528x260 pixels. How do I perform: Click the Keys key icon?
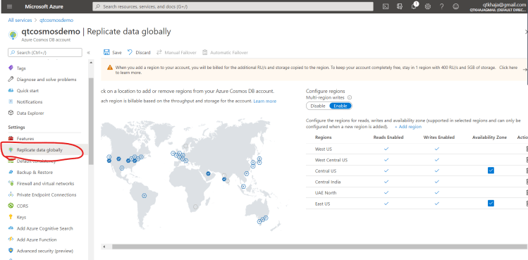click(11, 217)
